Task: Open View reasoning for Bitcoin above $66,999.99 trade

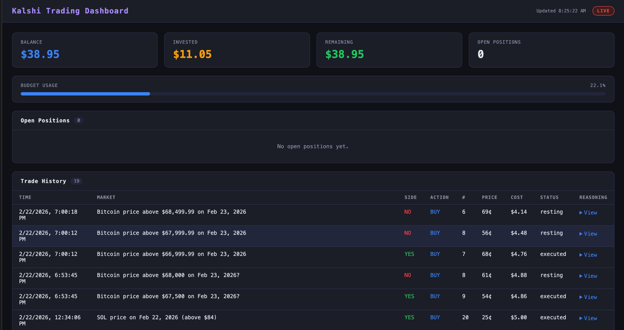Action: click(x=588, y=255)
